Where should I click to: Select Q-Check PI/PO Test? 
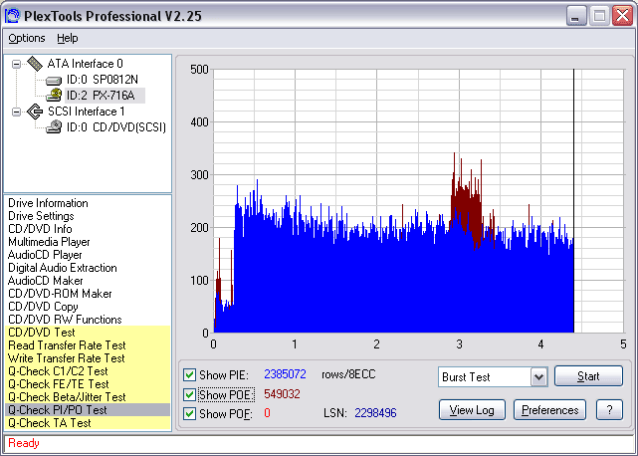88,410
